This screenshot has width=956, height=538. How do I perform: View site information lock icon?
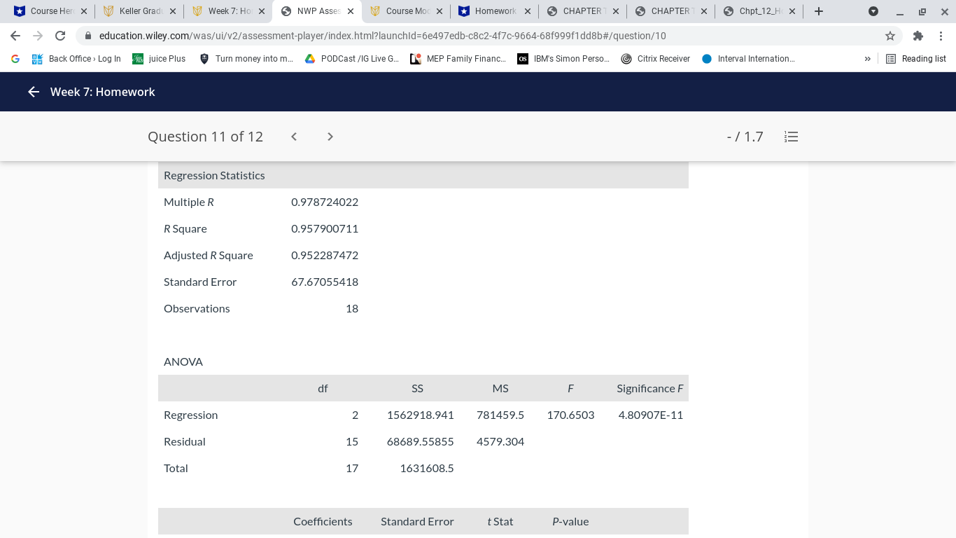[88, 36]
